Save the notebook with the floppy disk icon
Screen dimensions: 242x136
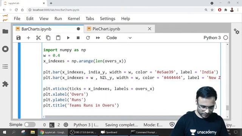[x=19, y=38]
